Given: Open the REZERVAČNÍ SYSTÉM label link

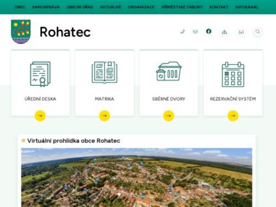Looking at the screenshot, I should point(233,99).
